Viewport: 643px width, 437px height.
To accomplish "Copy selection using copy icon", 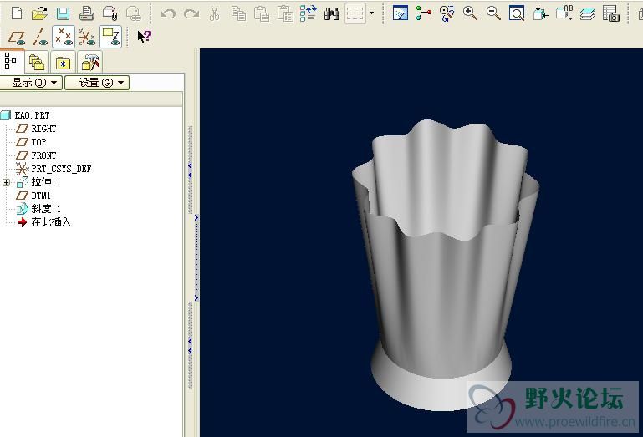I will point(238,13).
